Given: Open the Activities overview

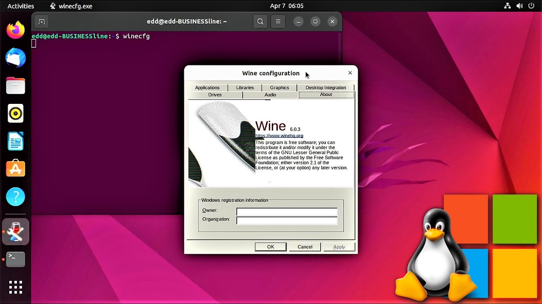Looking at the screenshot, I should pyautogui.click(x=21, y=6).
